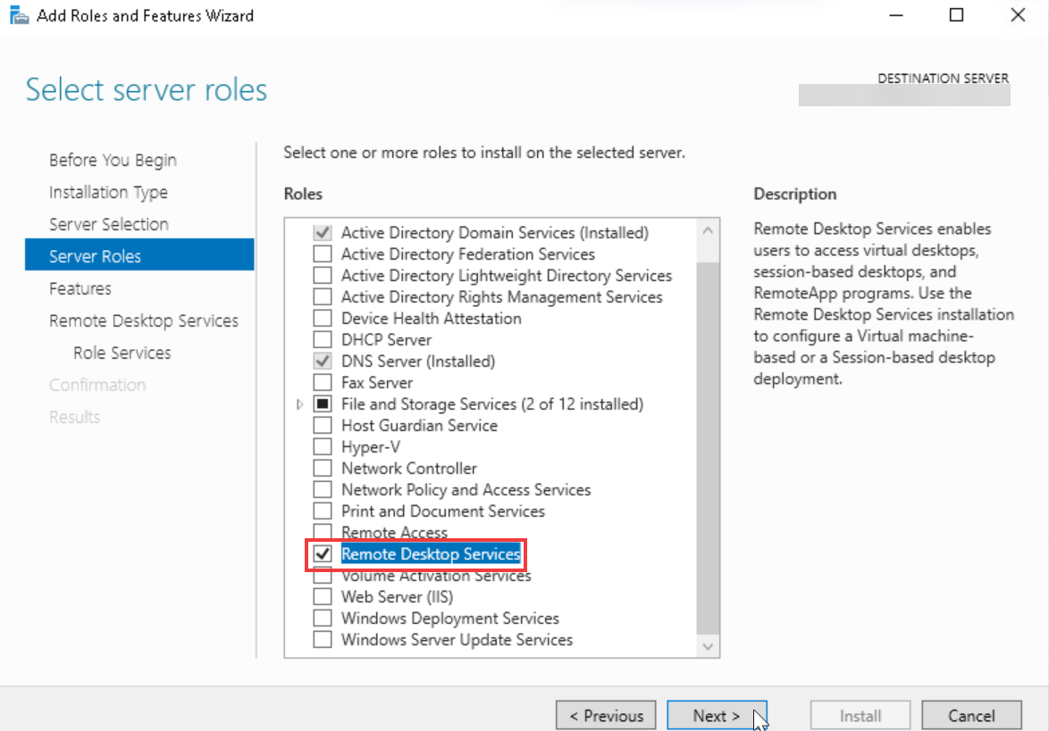Check the Network Controller role
1049x731 pixels.
[x=323, y=468]
